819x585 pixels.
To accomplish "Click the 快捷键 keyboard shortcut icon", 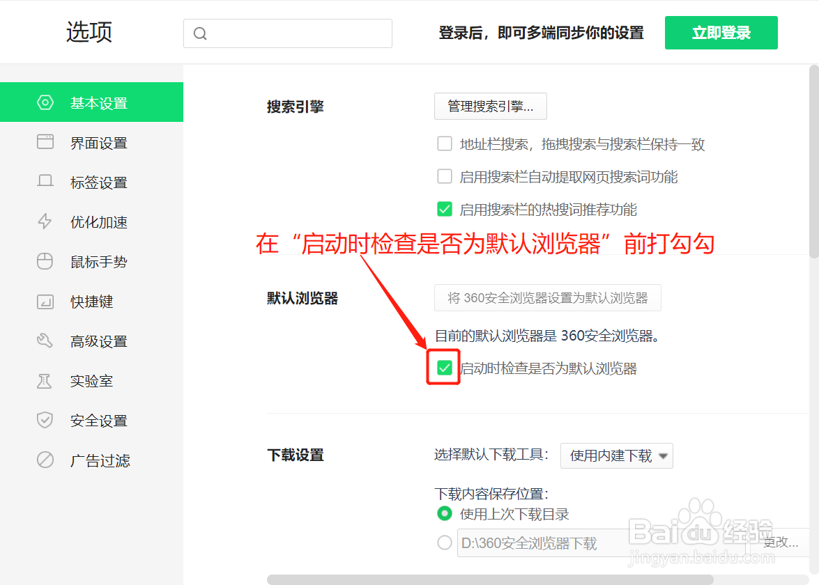I will [x=45, y=302].
